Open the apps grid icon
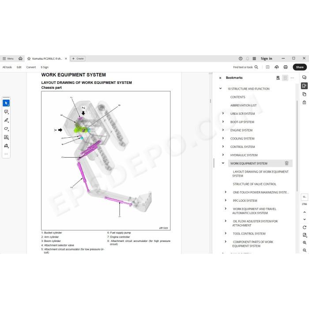The width and height of the screenshot is (309, 309). 254,59
